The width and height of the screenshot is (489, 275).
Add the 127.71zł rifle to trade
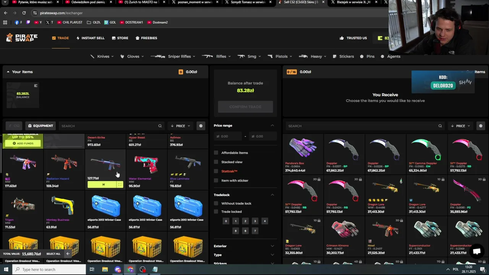tap(101, 184)
